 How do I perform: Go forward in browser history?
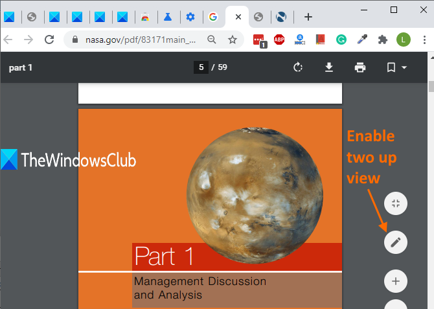tap(29, 40)
